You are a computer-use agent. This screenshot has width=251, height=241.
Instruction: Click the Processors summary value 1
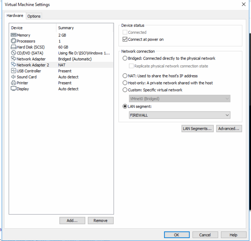click(60, 41)
